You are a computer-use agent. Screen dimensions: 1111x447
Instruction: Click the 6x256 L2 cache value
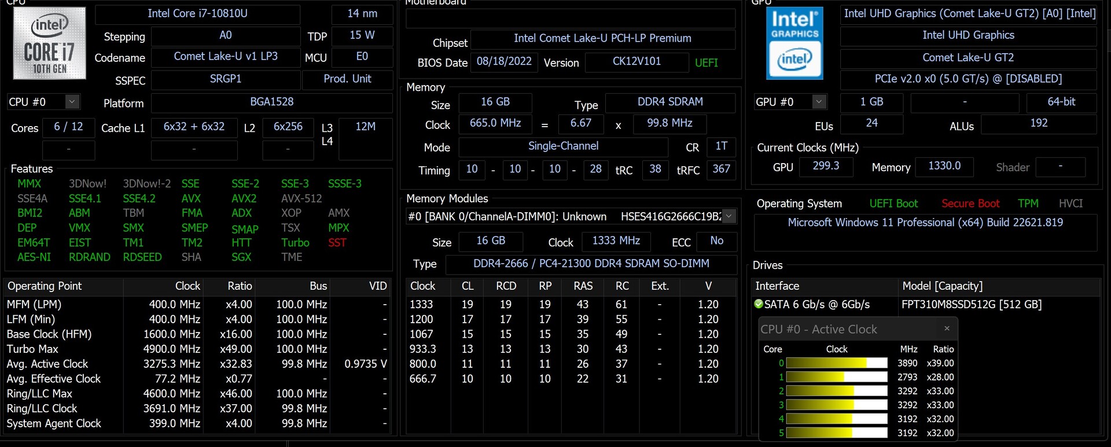[x=288, y=127]
